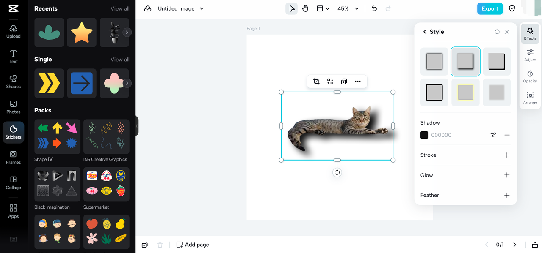Click the CapCut logo icon

pyautogui.click(x=13, y=9)
